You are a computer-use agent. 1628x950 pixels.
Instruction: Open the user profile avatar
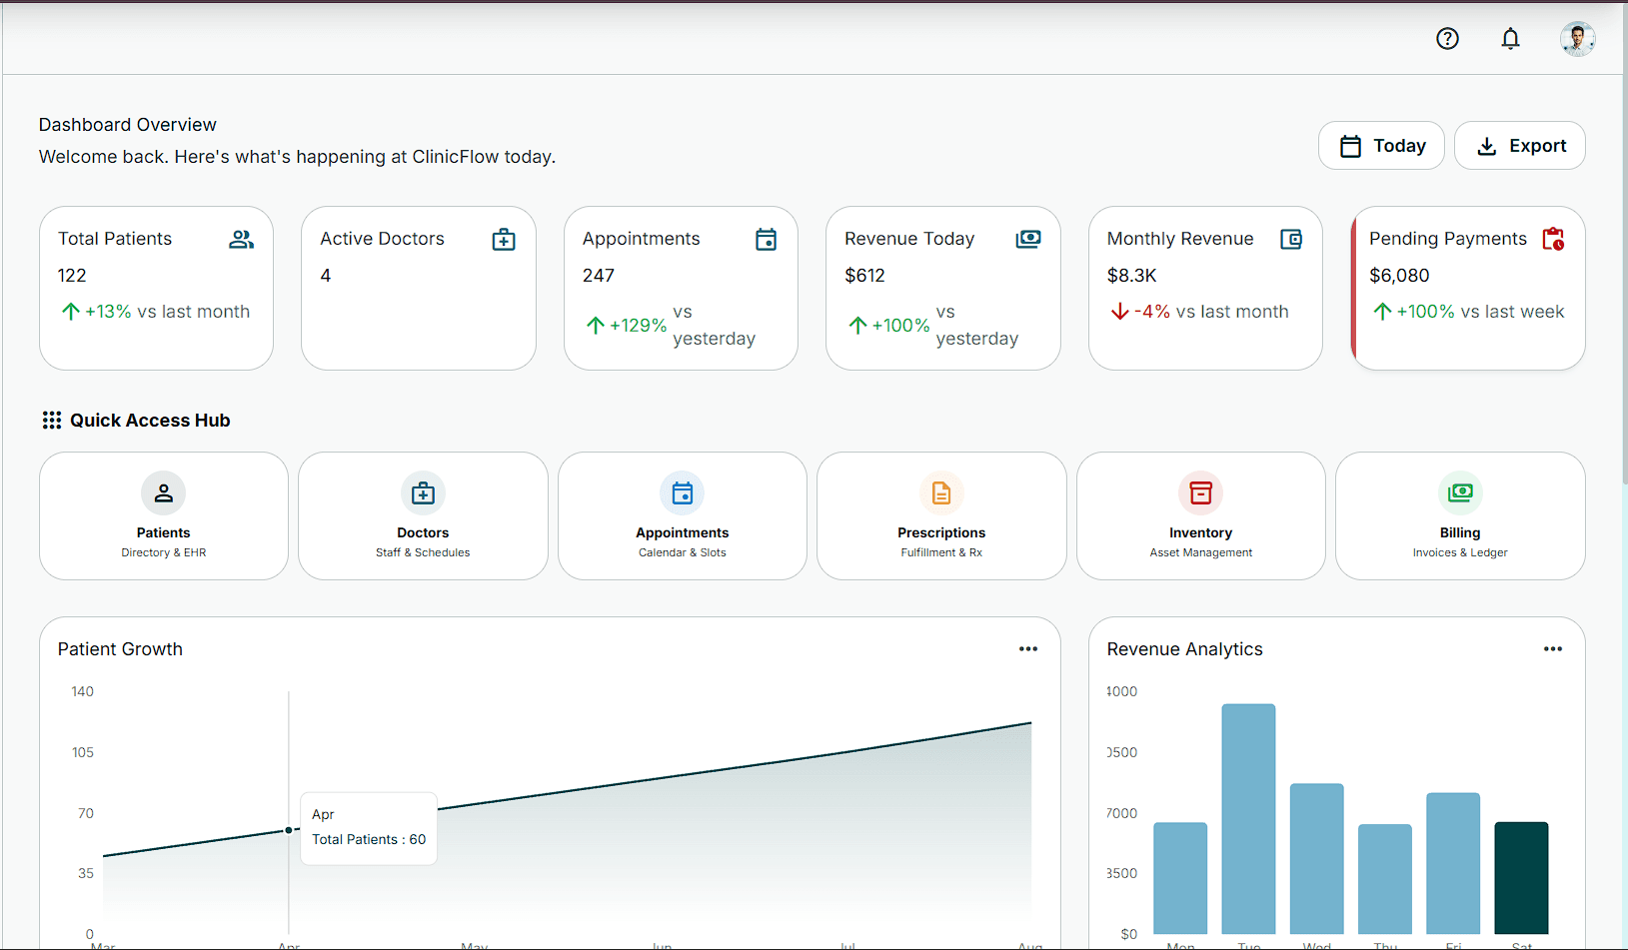(x=1577, y=39)
